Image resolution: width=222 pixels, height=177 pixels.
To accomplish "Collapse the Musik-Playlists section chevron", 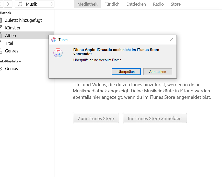I will tap(20, 61).
